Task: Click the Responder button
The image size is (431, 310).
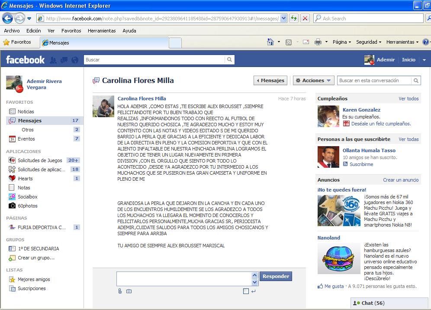Action: 276,276
